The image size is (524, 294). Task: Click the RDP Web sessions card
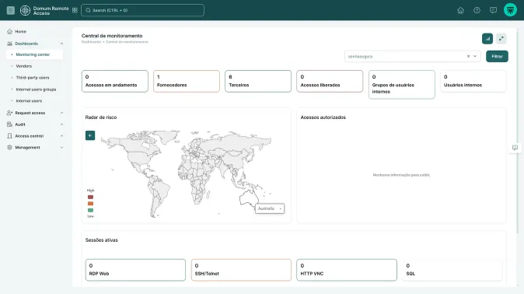pyautogui.click(x=135, y=270)
